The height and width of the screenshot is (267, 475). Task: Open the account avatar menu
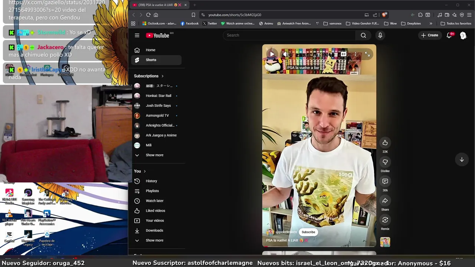coord(463,35)
